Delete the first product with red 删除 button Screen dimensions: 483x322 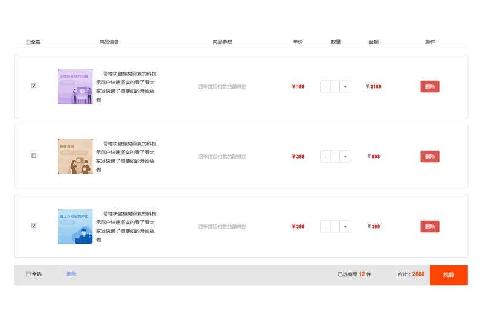tap(429, 87)
